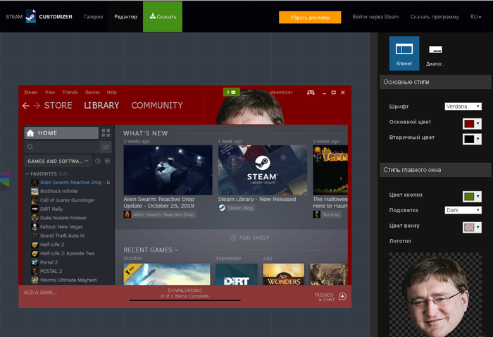493x337 pixels.
Task: Pick the dark red Основной цвет swatch
Action: 469,123
